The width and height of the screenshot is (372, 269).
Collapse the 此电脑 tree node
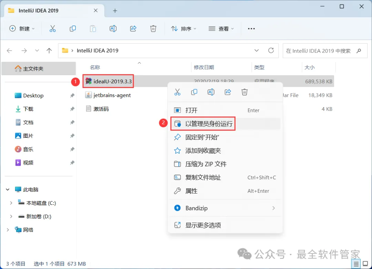point(8,189)
